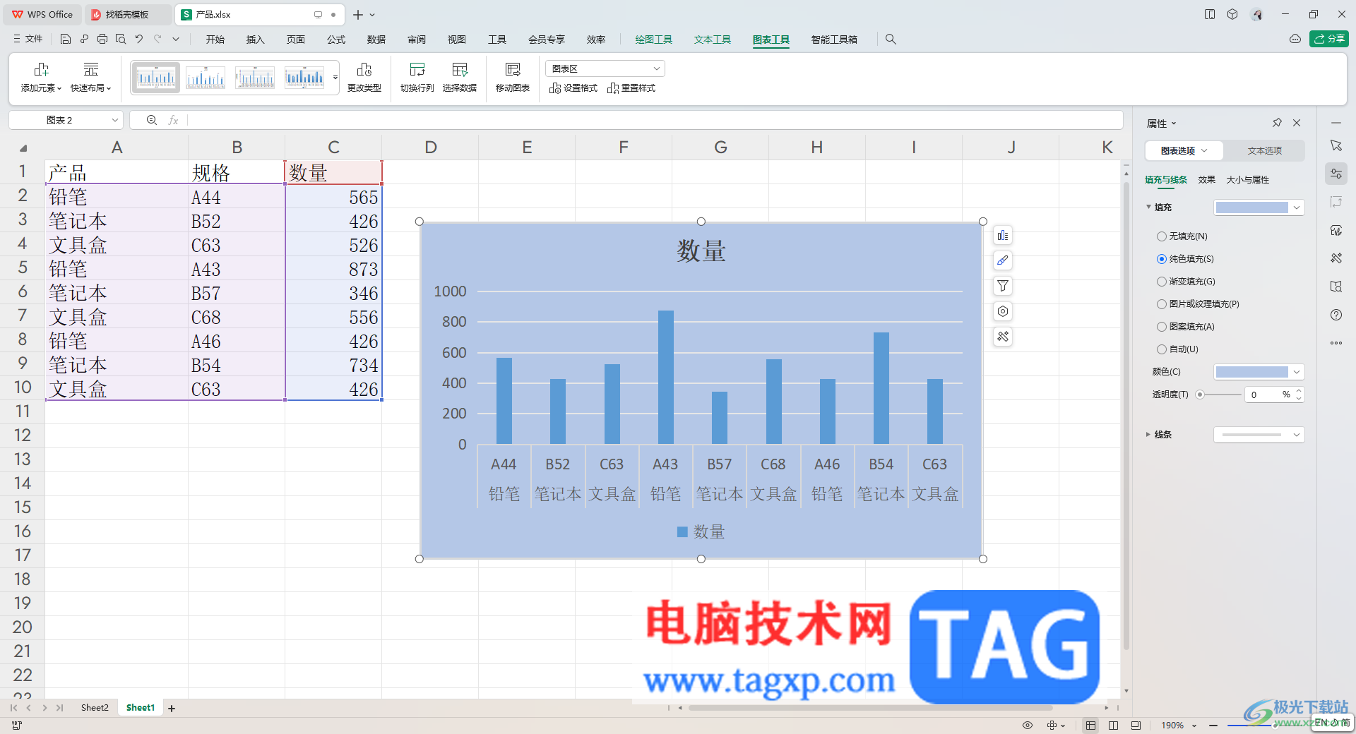
Task: Click the Share (分享) button
Action: click(x=1329, y=39)
